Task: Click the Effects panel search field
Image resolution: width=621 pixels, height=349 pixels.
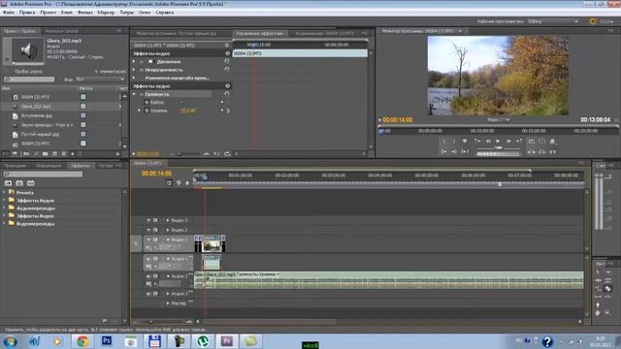Action: coord(43,174)
